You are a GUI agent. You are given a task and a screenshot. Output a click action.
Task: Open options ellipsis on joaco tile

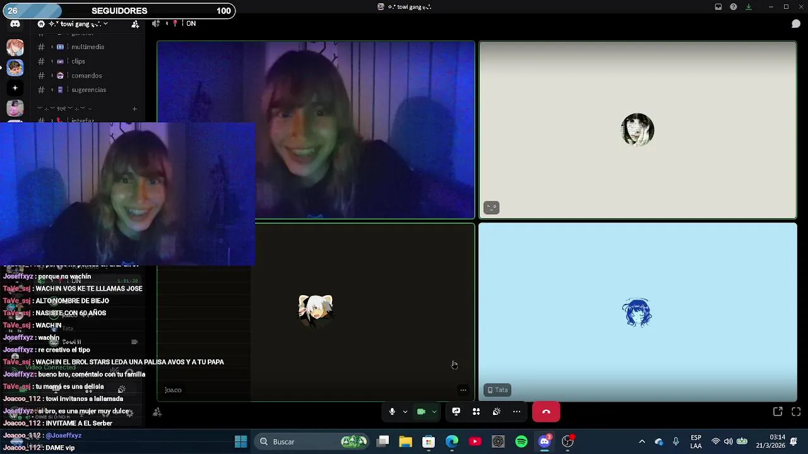tap(463, 390)
